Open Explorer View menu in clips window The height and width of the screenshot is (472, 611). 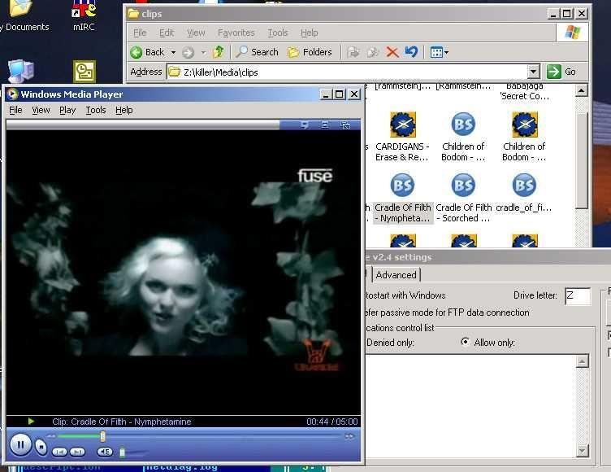coord(196,33)
